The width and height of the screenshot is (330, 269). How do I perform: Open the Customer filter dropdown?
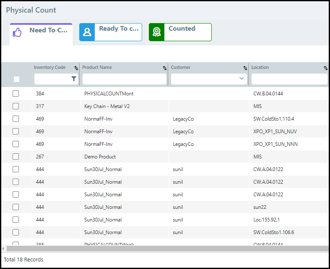(x=242, y=79)
